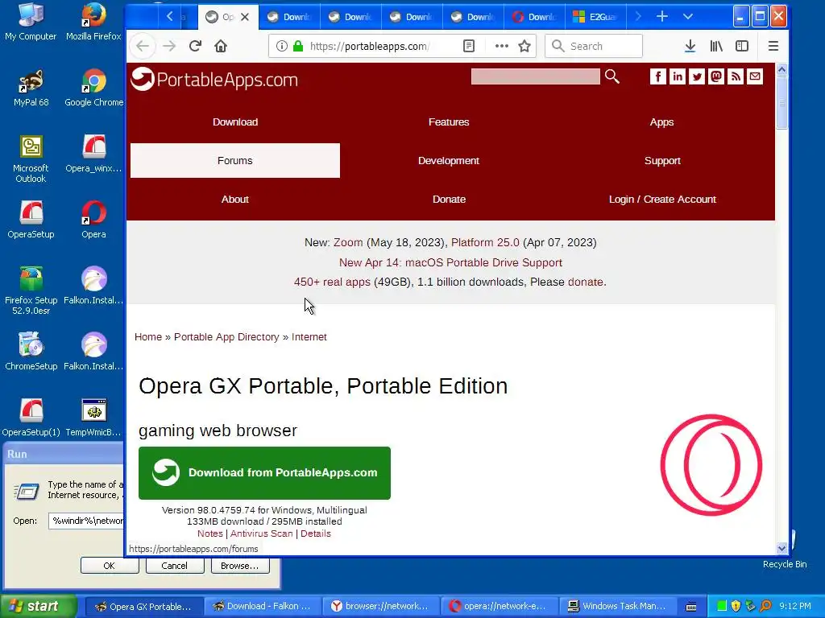
Task: Open Apps menu item
Action: pyautogui.click(x=662, y=122)
